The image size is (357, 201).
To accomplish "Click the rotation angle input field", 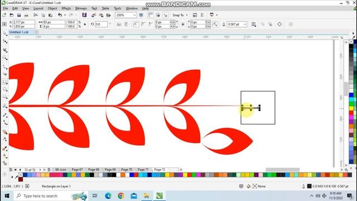I will (101, 24).
